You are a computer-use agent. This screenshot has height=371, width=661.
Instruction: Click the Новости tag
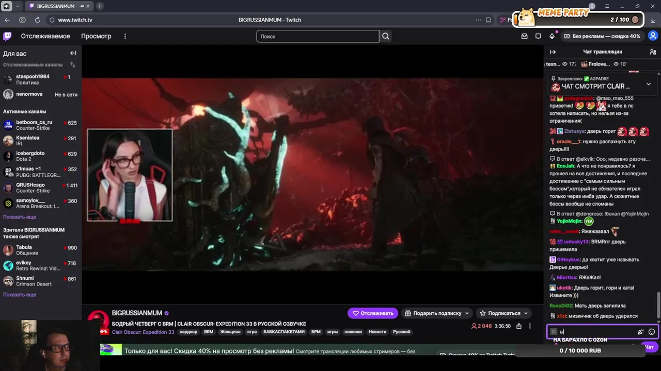377,332
